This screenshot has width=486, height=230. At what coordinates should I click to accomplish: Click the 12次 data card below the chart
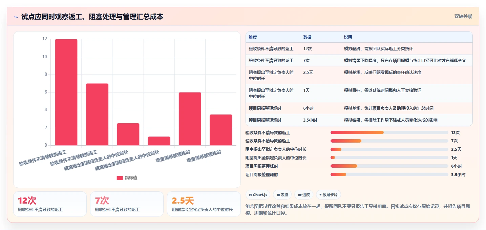(x=50, y=204)
